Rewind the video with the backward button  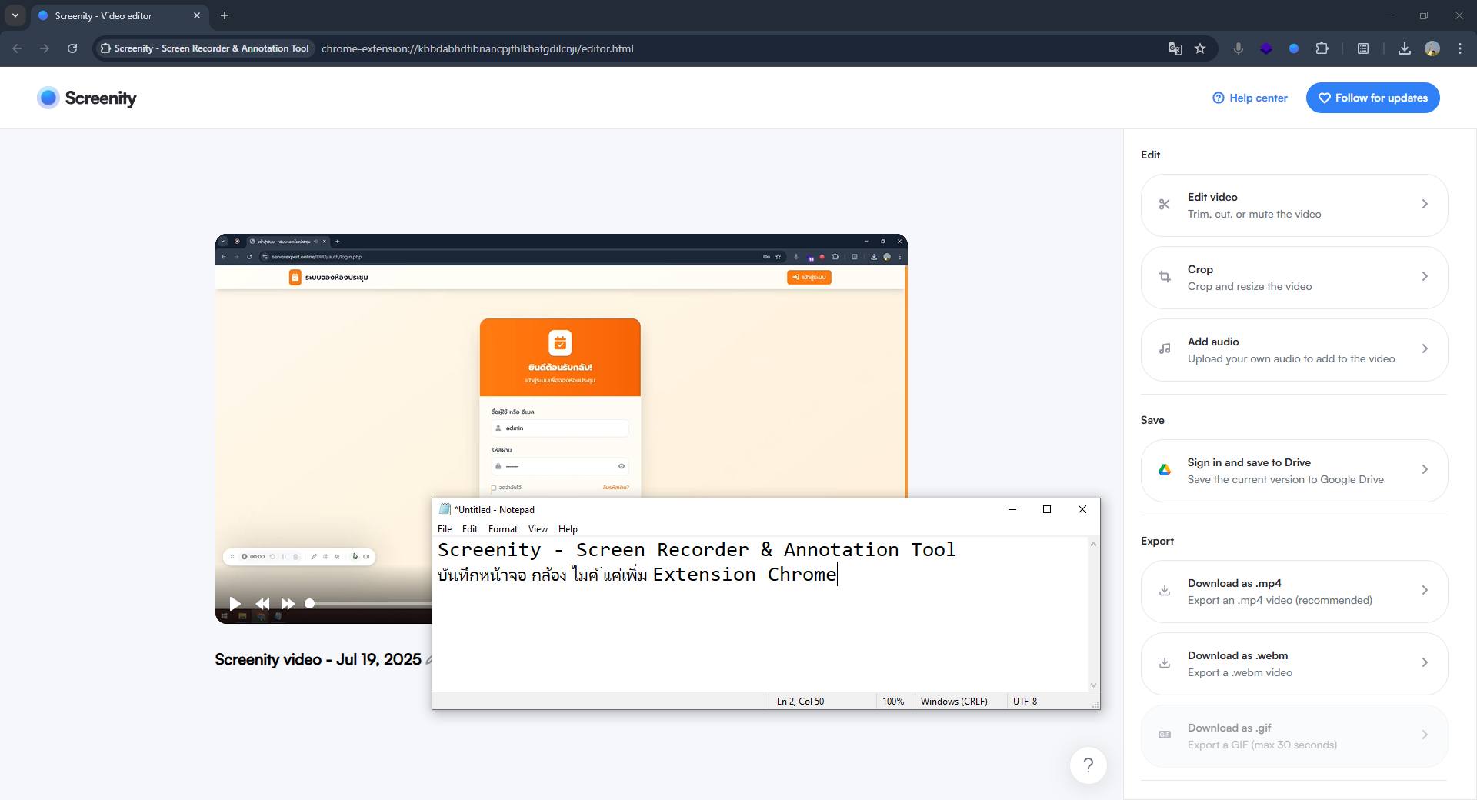click(x=262, y=604)
